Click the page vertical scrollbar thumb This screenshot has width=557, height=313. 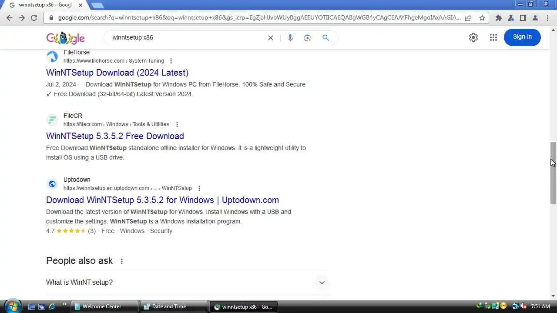(553, 173)
